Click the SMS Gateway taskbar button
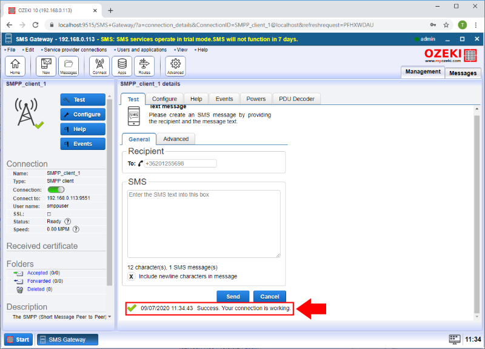485x349 pixels. click(x=67, y=339)
